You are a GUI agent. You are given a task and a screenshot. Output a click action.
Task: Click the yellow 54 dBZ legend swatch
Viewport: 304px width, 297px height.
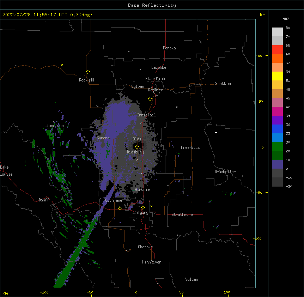click(277, 76)
